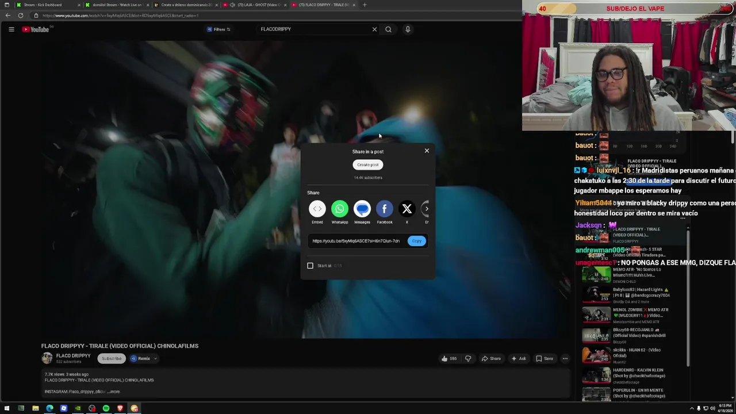
Task: Share the video via Messages icon
Action: pyautogui.click(x=362, y=209)
